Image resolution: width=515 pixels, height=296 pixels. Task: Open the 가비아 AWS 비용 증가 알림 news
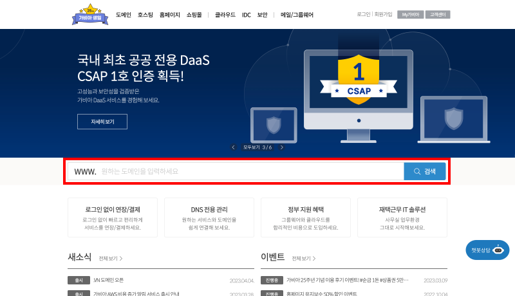(x=136, y=293)
